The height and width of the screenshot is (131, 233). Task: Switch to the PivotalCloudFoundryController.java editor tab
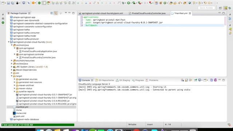tap(147, 13)
